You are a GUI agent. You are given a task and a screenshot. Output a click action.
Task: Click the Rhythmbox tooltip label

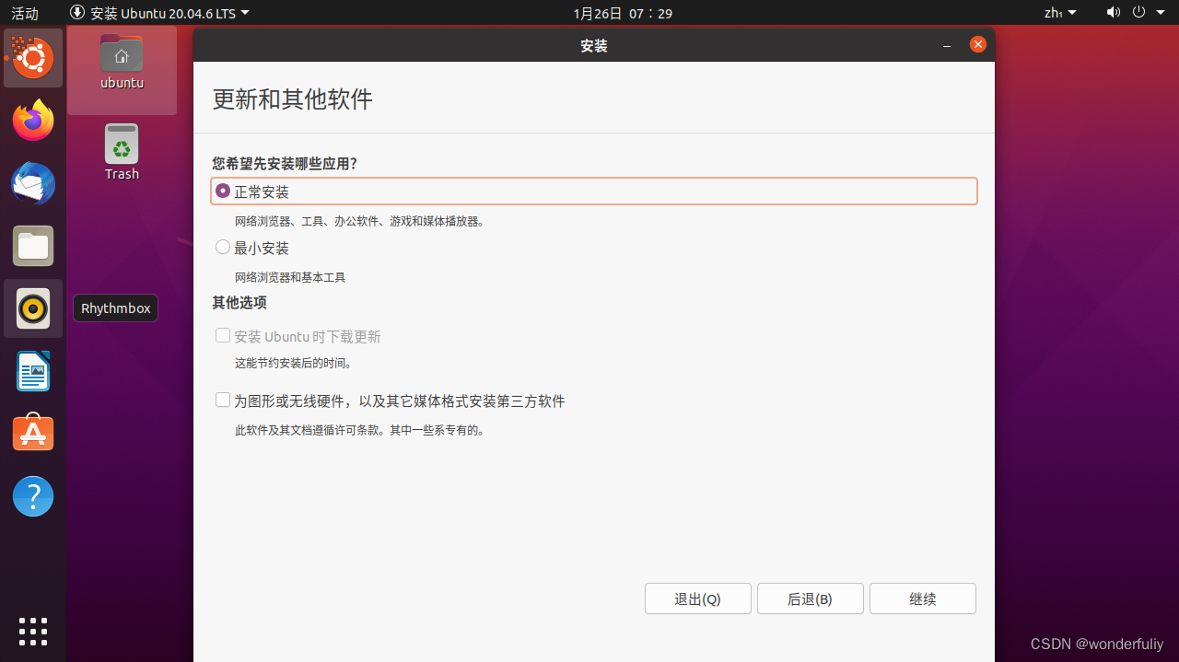pyautogui.click(x=116, y=308)
